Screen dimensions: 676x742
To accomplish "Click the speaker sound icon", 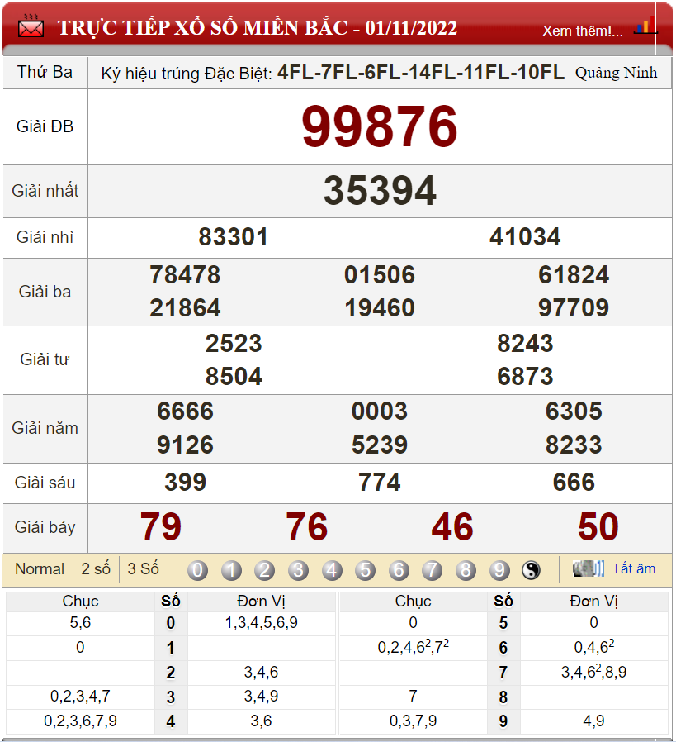I will (588, 568).
